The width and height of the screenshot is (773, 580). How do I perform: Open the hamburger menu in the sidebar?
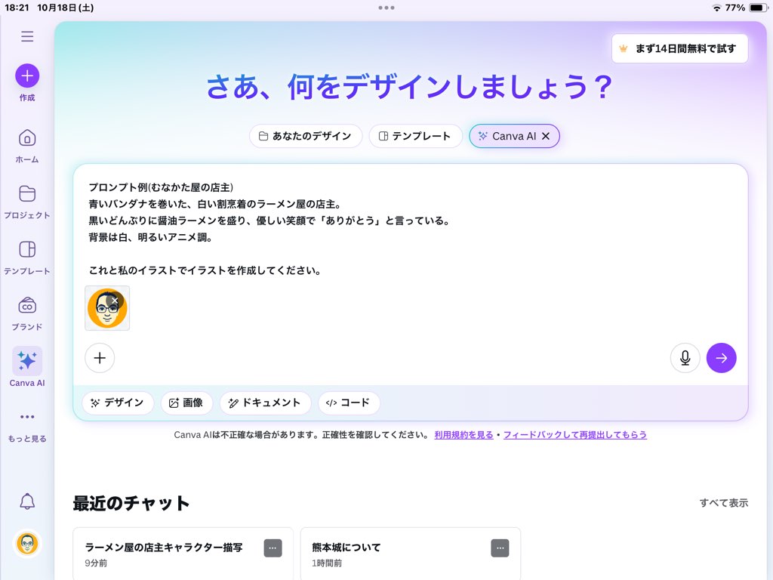(x=27, y=36)
